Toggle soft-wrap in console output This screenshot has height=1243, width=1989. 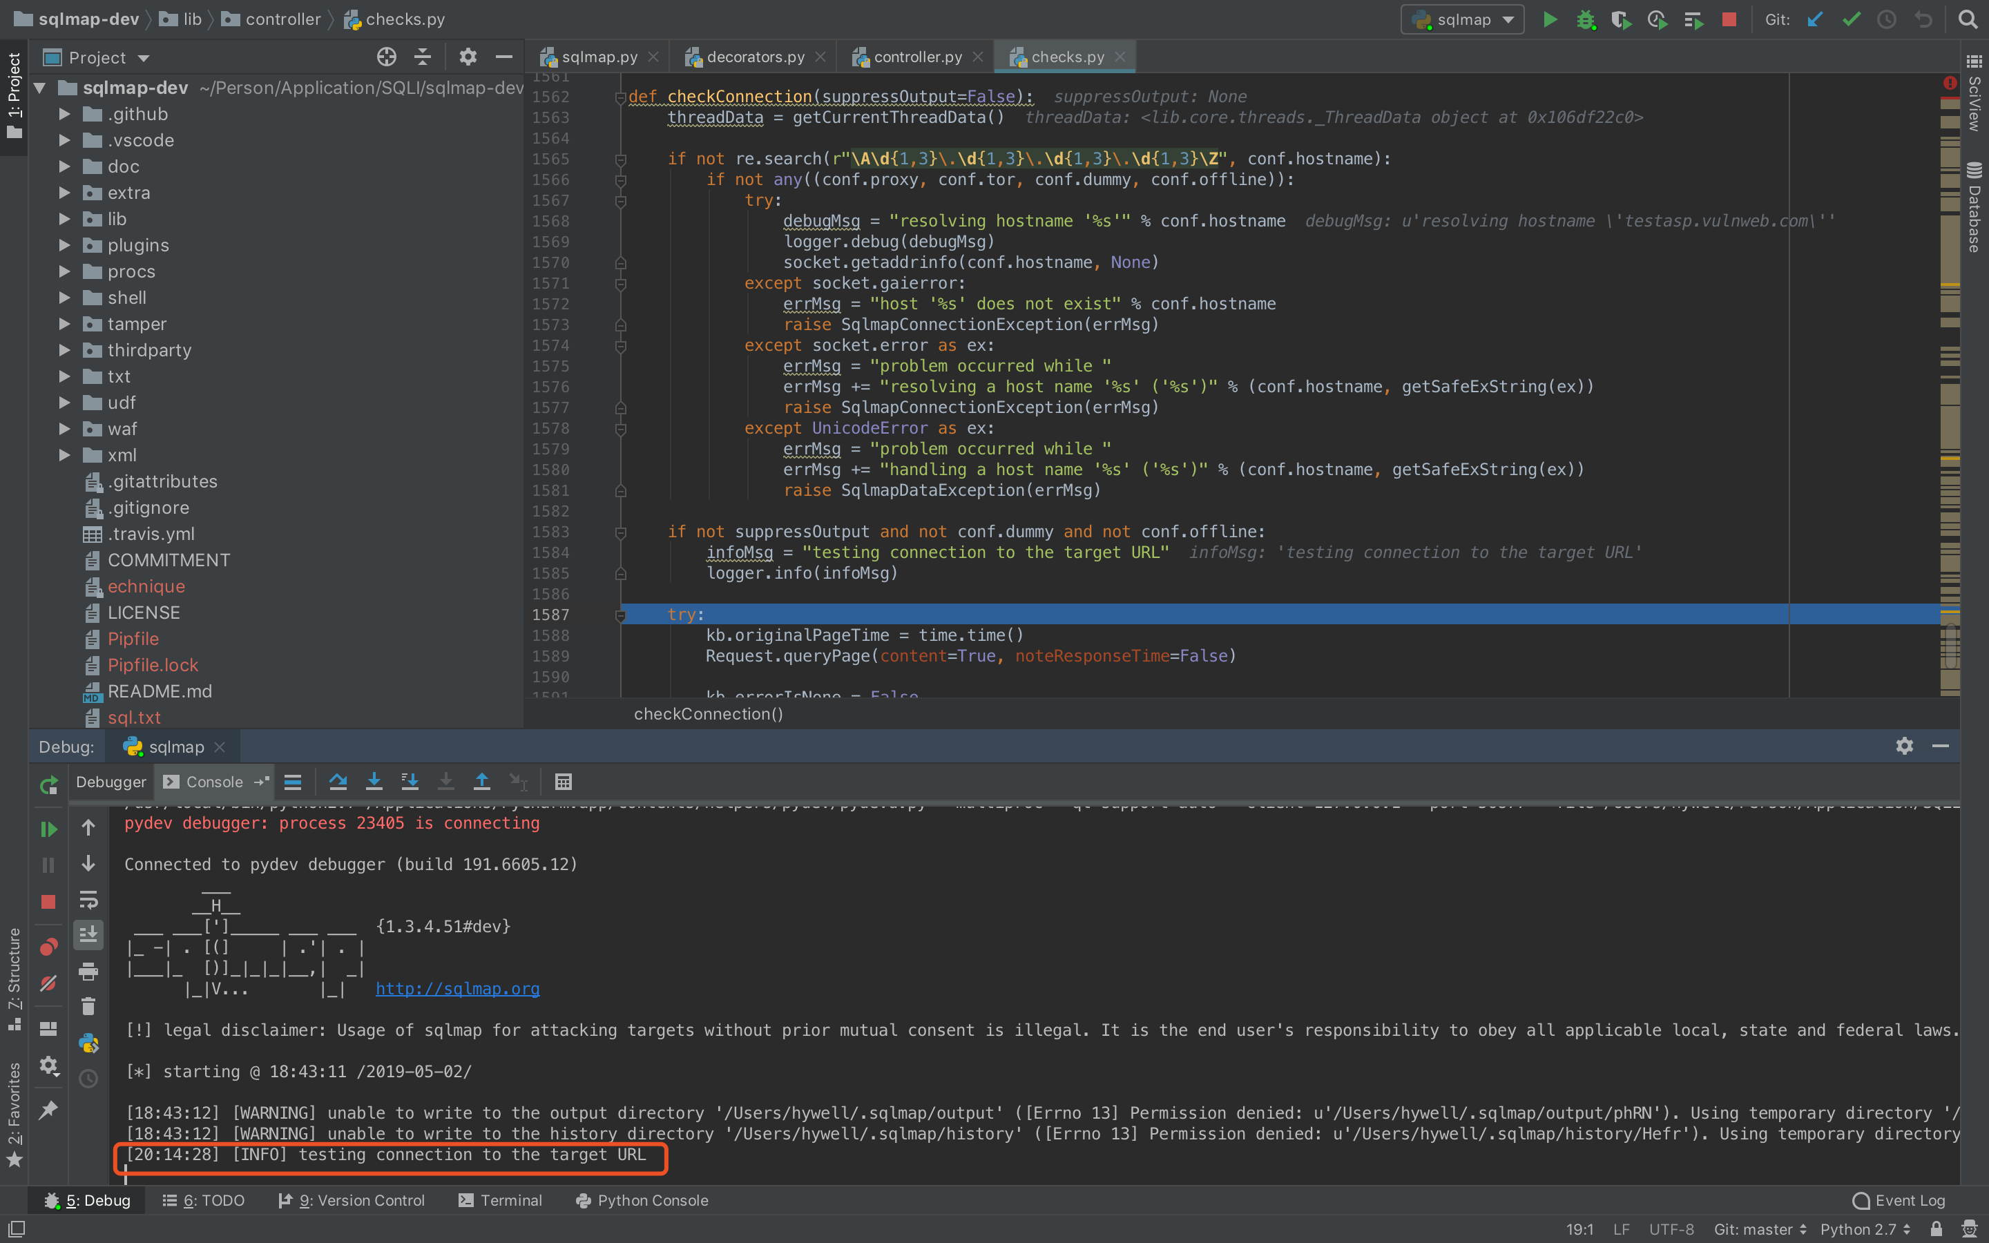pyautogui.click(x=88, y=899)
